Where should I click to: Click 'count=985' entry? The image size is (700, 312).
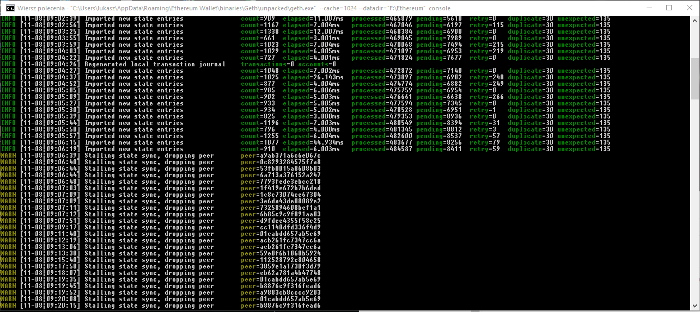pos(258,90)
